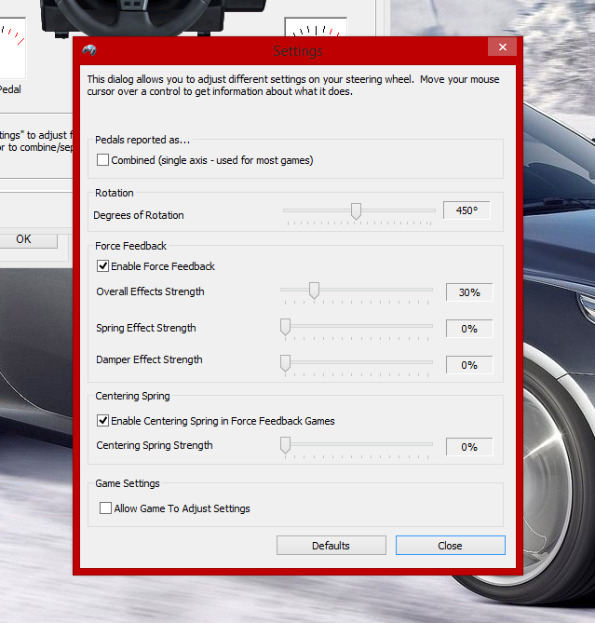Click the 'Overall Effects Strength' label
595x623 pixels.
coord(150,291)
